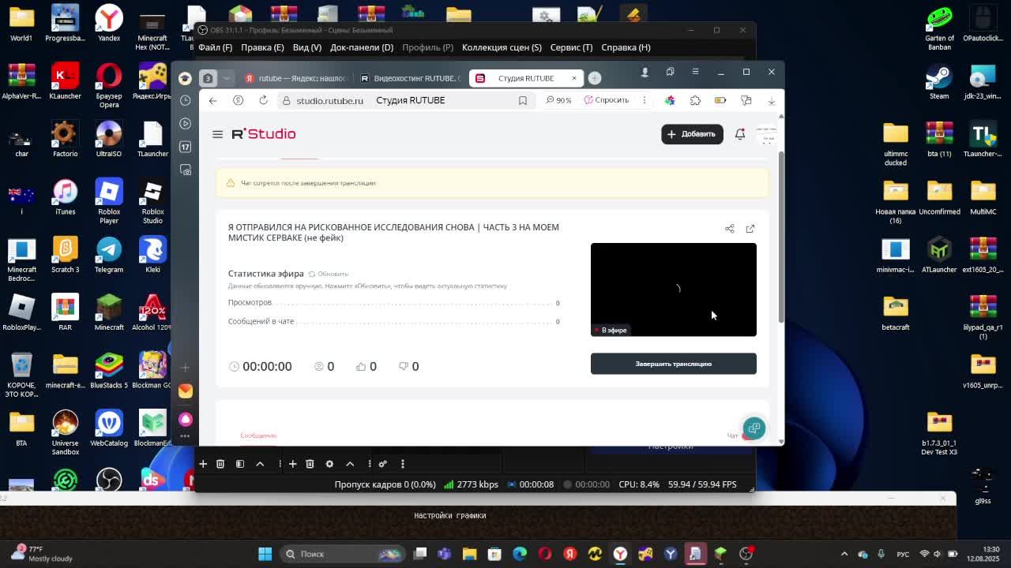Screen dimensions: 1011x568
Task: Click the live stream preview thumbnail
Action: [x=674, y=290]
